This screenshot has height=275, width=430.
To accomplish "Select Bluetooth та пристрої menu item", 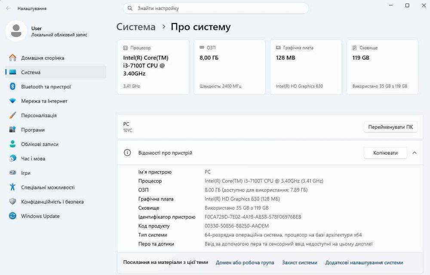I will pyautogui.click(x=55, y=87).
